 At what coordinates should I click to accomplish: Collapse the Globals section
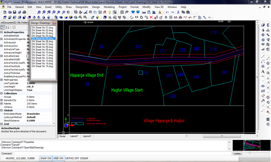click(x=2, y=110)
